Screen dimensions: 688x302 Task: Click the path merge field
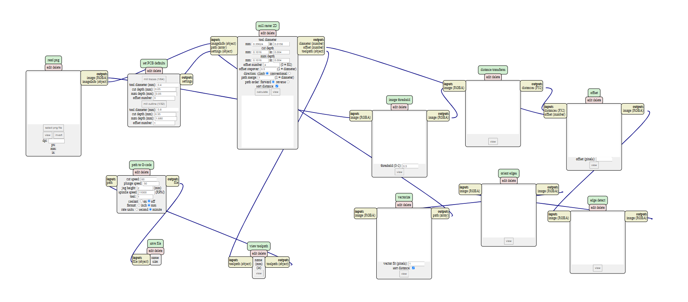[266, 78]
